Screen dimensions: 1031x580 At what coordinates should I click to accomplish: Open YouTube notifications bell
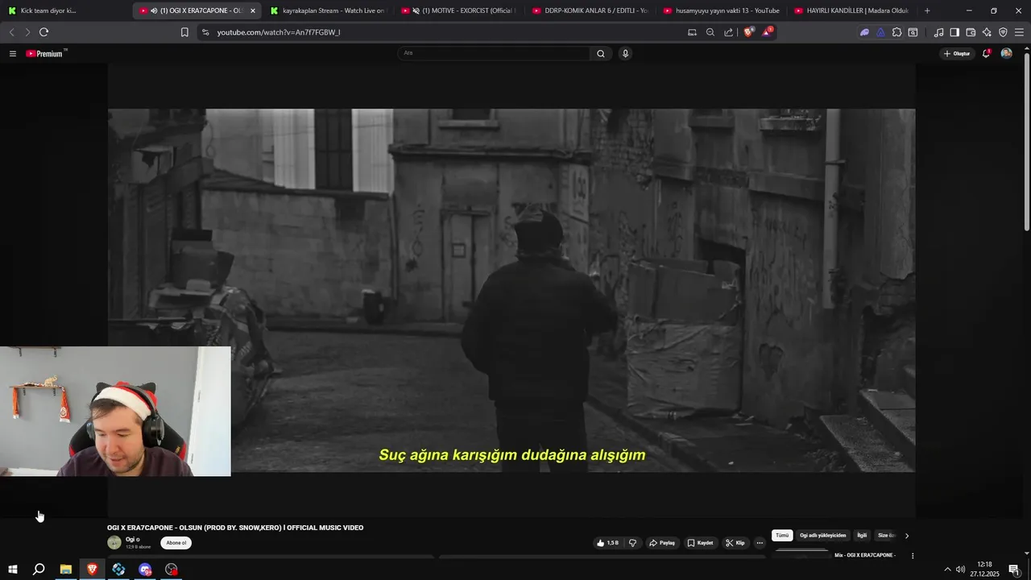pos(986,53)
